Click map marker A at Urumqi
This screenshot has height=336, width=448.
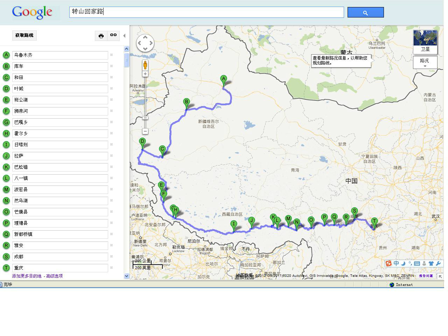tap(223, 80)
